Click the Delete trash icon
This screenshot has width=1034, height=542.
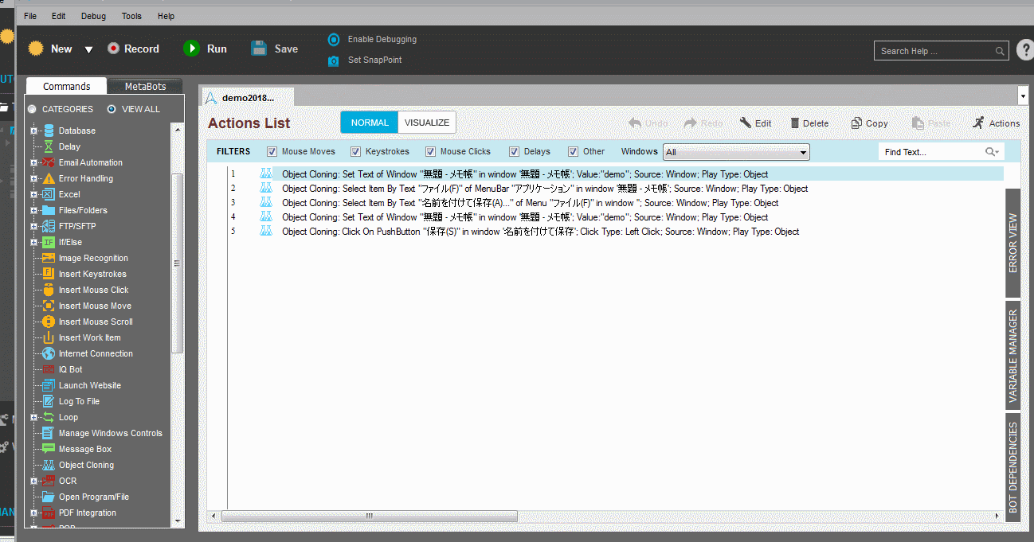794,123
